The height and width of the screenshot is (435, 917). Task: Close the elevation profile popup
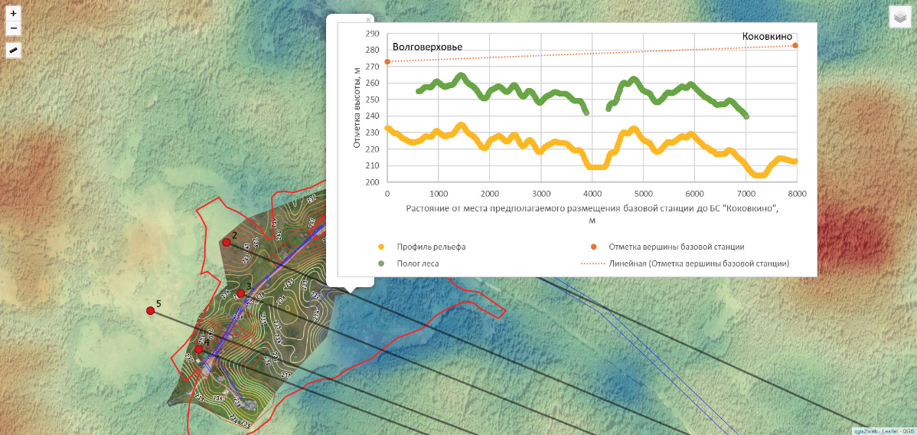(x=367, y=19)
